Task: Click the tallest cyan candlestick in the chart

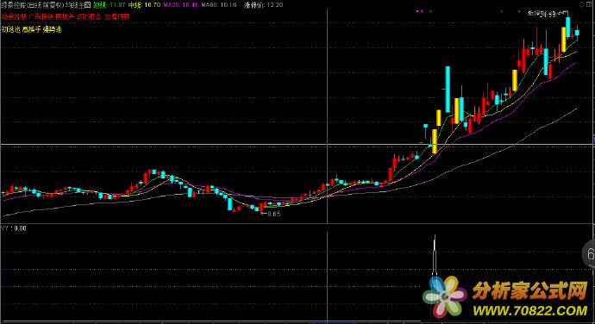Action: (x=448, y=90)
